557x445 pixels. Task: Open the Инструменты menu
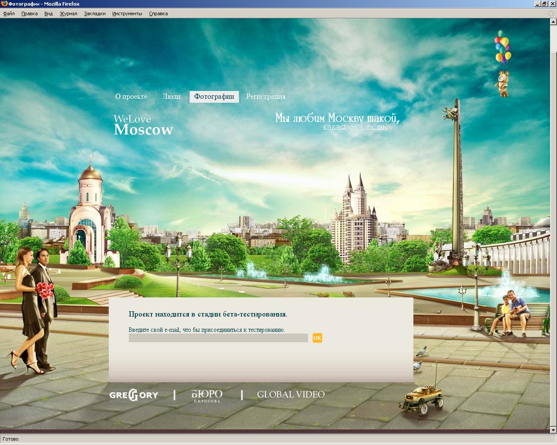[x=127, y=13]
